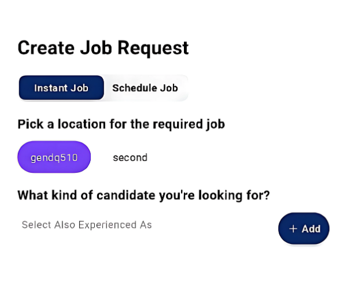Click the word Add on navy button
This screenshot has height=289, width=347.
(311, 229)
